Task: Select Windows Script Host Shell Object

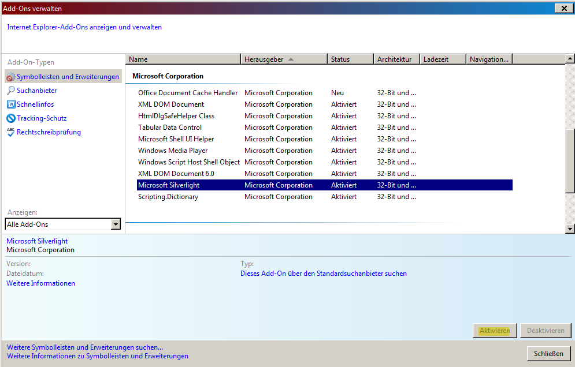Action: click(325, 162)
